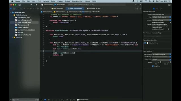181x101 pixels.
Task: Select the Quick Help inspector icon
Action: coord(161,9)
